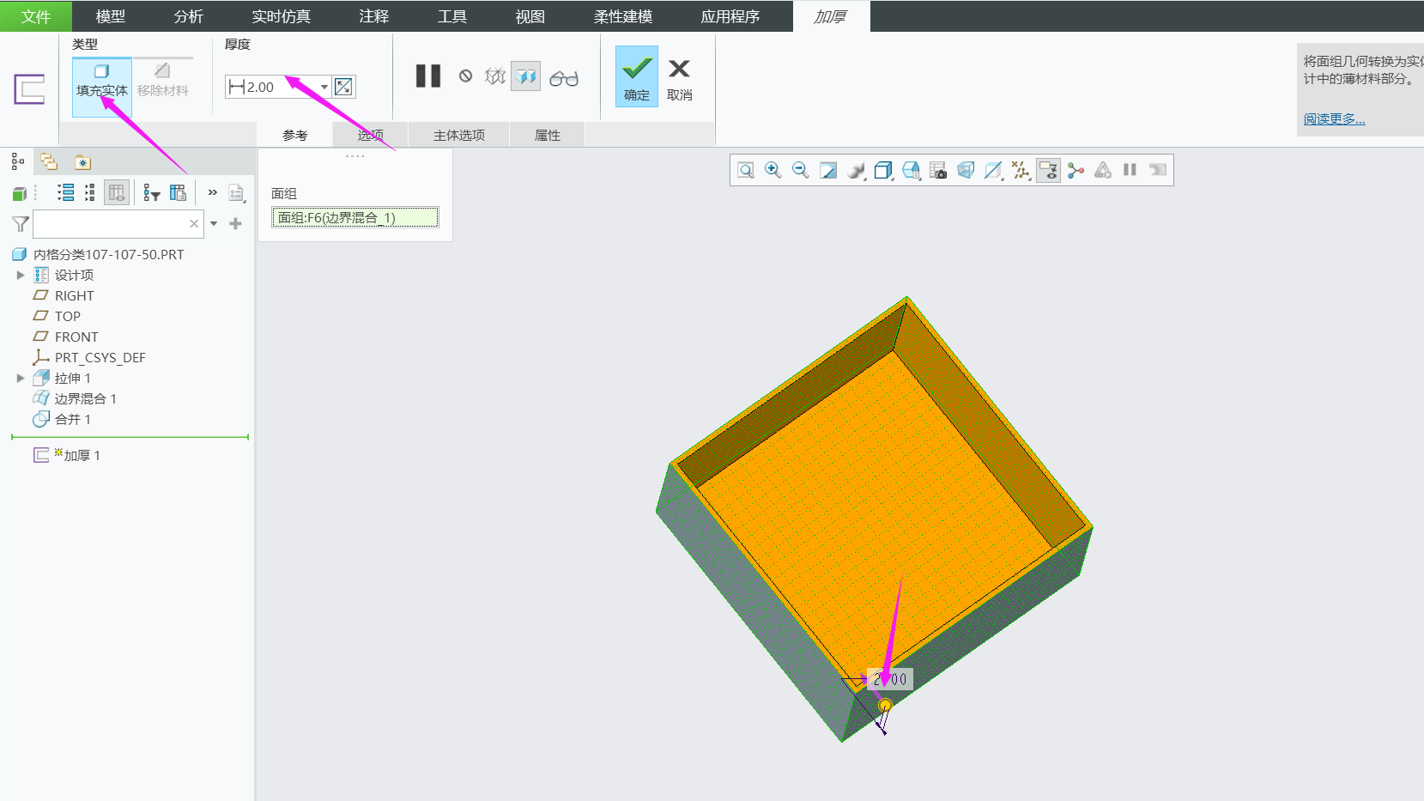Viewport: 1424px width, 801px height.
Task: Confirm the feature with 确定 button
Action: pyautogui.click(x=636, y=77)
